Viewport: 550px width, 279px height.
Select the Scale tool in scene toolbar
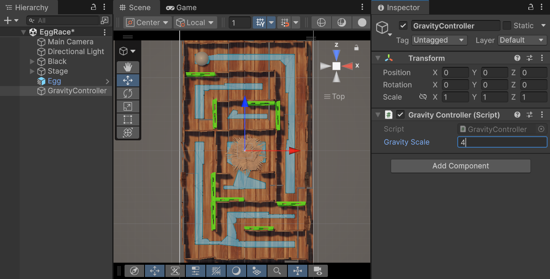pos(128,106)
